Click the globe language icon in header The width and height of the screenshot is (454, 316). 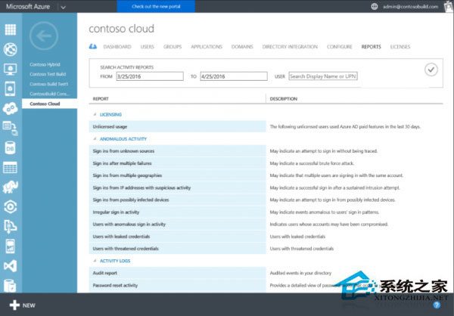point(375,6)
